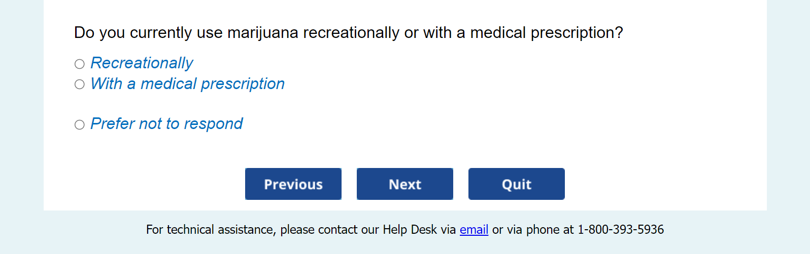Choose the medical prescription radio button
This screenshot has width=810, height=254.
click(x=80, y=84)
